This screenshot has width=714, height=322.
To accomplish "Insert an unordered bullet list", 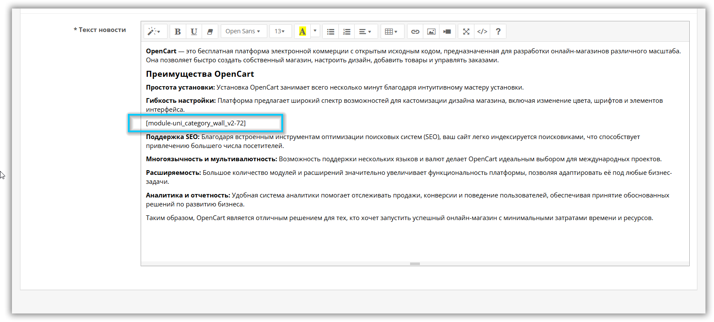I will [x=331, y=32].
